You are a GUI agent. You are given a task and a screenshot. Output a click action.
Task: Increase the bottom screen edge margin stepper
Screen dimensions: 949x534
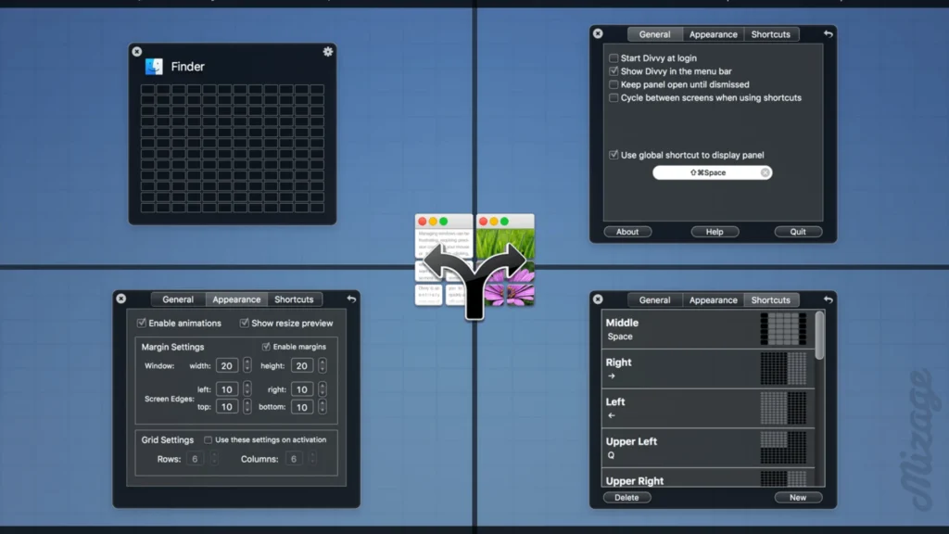coord(323,405)
